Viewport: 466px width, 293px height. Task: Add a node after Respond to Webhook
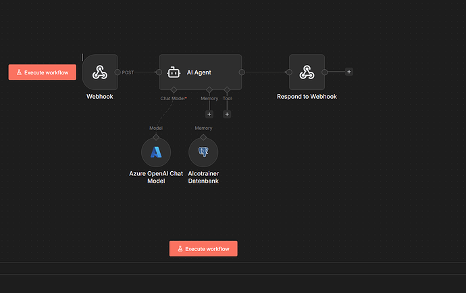tap(349, 72)
